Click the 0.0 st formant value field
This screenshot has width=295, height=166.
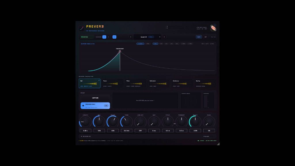click(x=181, y=131)
